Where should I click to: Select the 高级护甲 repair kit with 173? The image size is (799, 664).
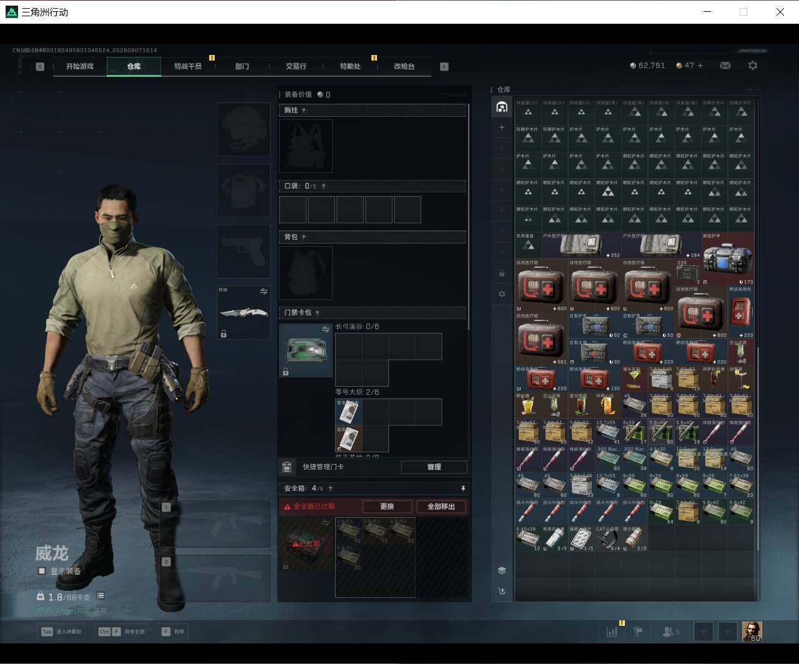(728, 259)
